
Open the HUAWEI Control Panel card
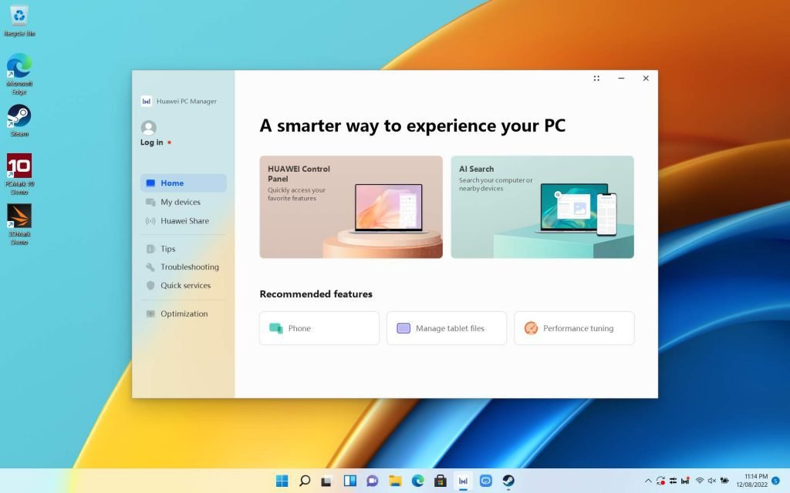pyautogui.click(x=351, y=206)
